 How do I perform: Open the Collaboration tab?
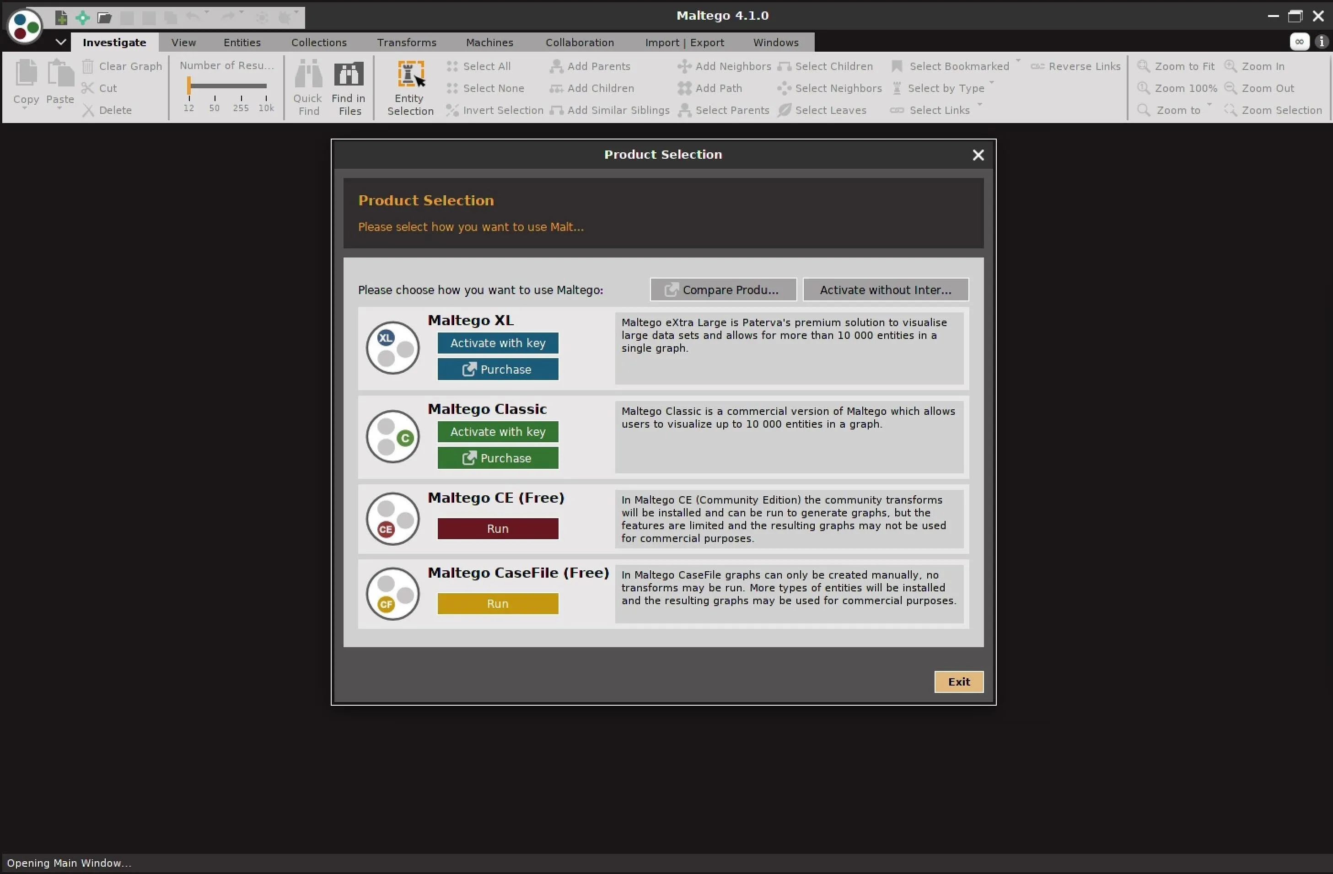point(580,43)
